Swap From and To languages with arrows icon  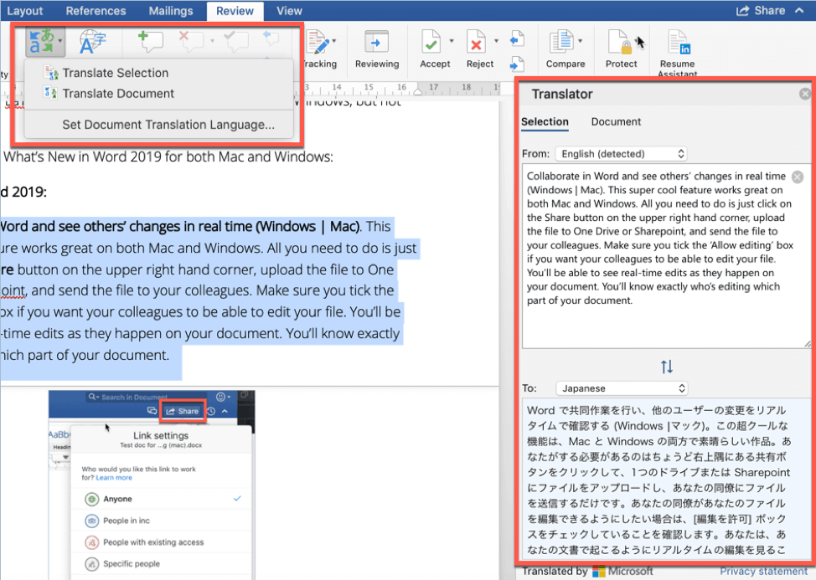point(667,367)
